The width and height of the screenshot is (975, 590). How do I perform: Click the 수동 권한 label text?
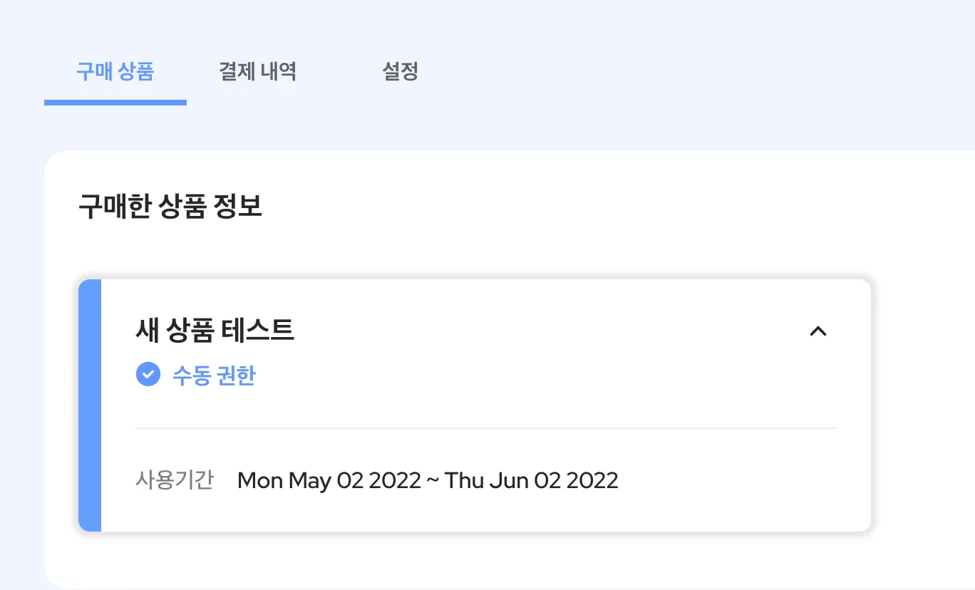[214, 375]
